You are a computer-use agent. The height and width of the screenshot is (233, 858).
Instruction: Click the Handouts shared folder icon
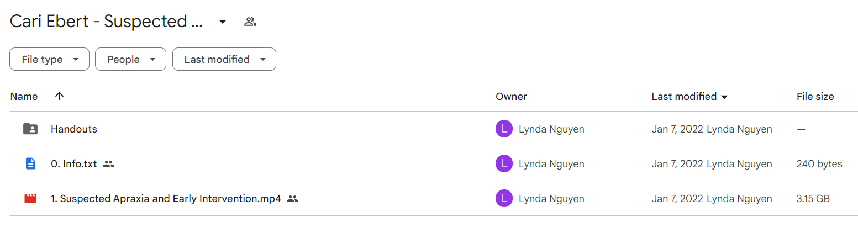30,129
